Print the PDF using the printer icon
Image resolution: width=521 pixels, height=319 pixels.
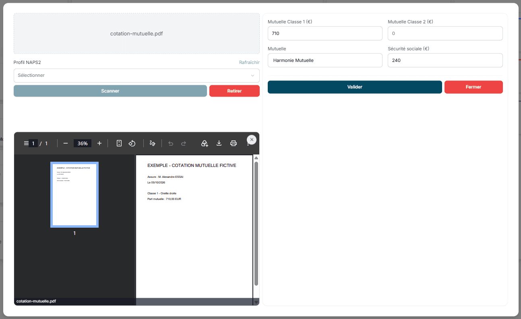click(234, 143)
